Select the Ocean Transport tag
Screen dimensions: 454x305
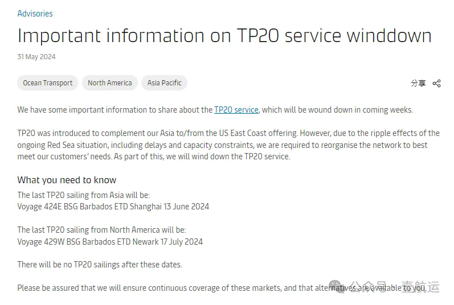point(47,83)
